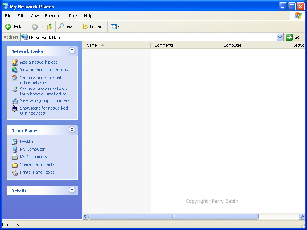
Task: Open the Forward history dropdown arrow
Action: (42, 26)
